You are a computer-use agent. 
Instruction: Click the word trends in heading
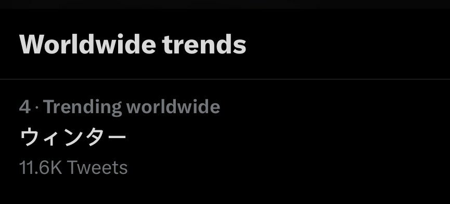click(204, 45)
